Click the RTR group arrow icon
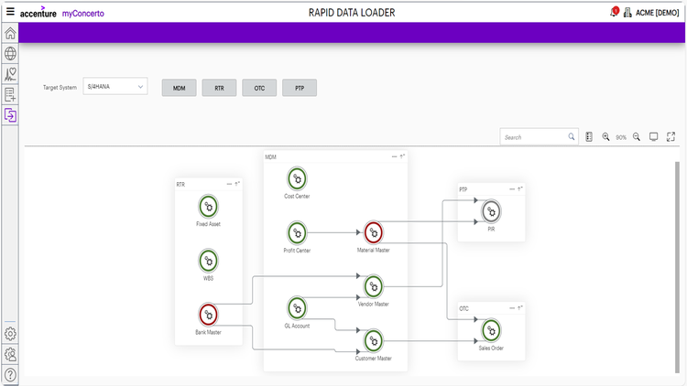This screenshot has height=386, width=687. click(x=237, y=184)
